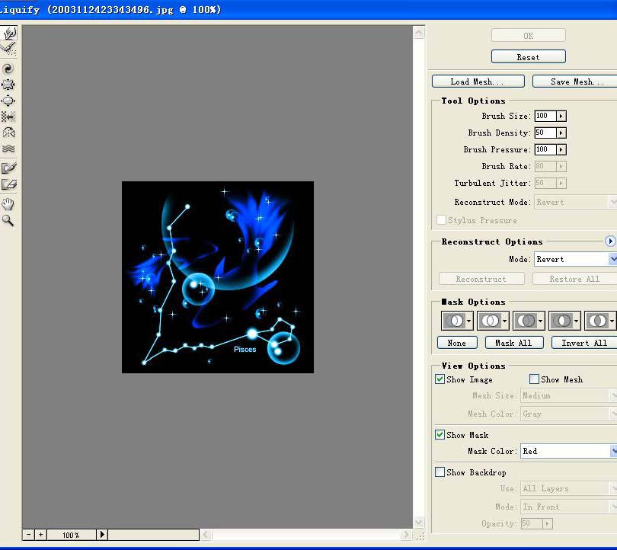Select the Forward Warp tool

(x=9, y=33)
